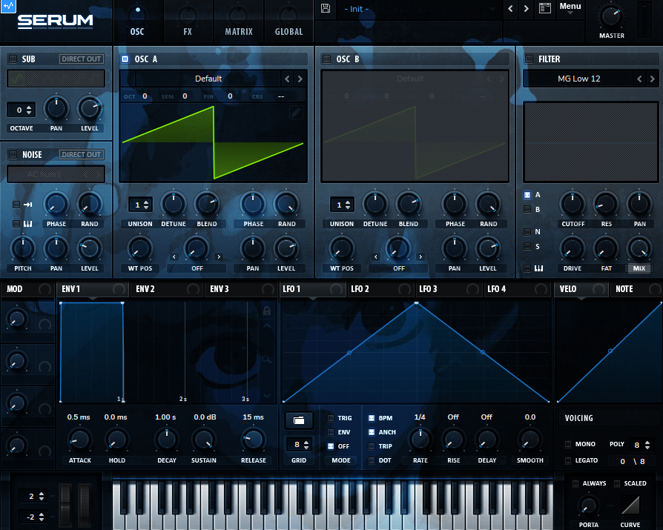Enable LFO TRIG mode checkbox
This screenshot has width=663, height=530.
pyautogui.click(x=331, y=418)
